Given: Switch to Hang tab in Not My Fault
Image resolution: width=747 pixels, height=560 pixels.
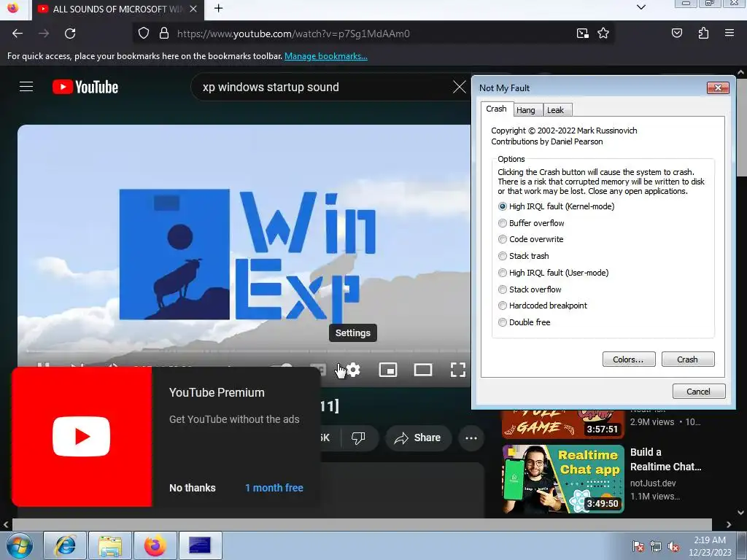Looking at the screenshot, I should pos(527,110).
